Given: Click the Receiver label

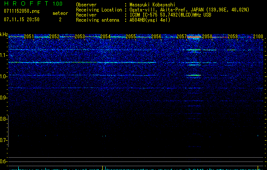Looking at the screenshot, I should [86, 15].
